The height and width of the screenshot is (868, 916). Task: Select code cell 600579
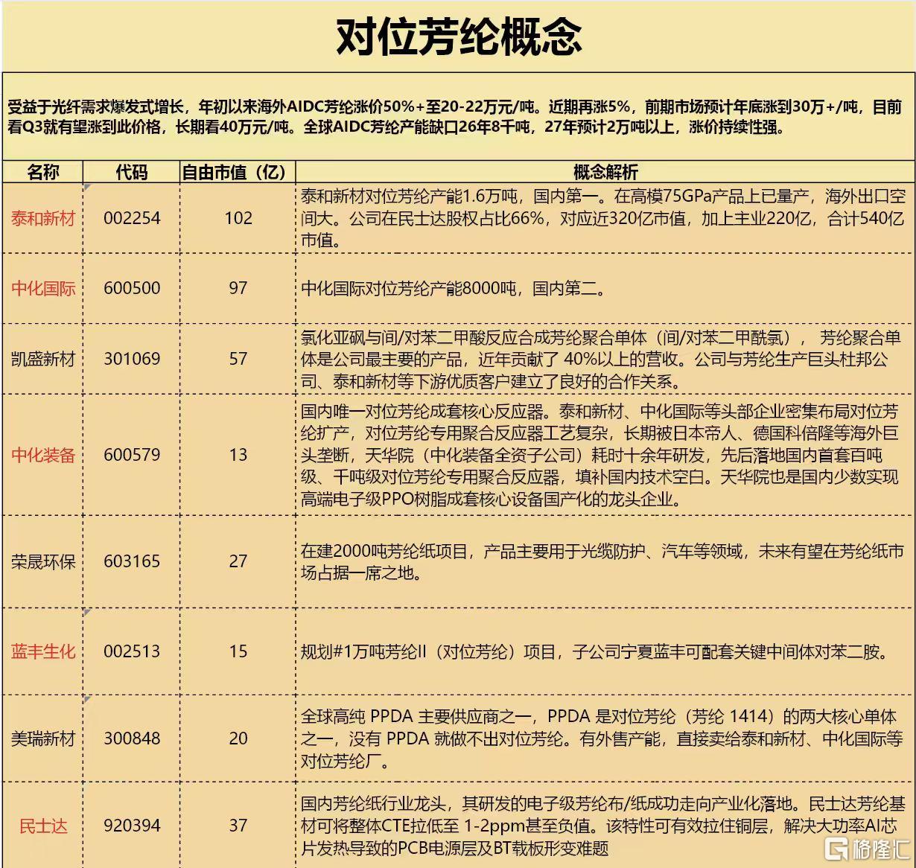[x=131, y=455]
